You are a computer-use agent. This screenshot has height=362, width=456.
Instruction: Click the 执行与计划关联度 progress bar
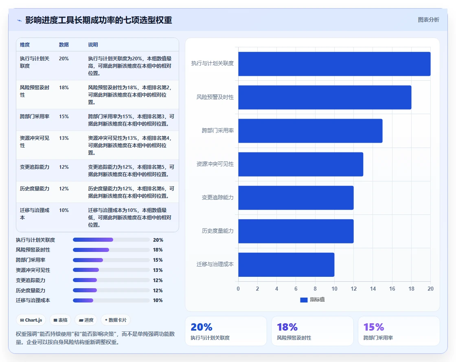pyautogui.click(x=111, y=240)
